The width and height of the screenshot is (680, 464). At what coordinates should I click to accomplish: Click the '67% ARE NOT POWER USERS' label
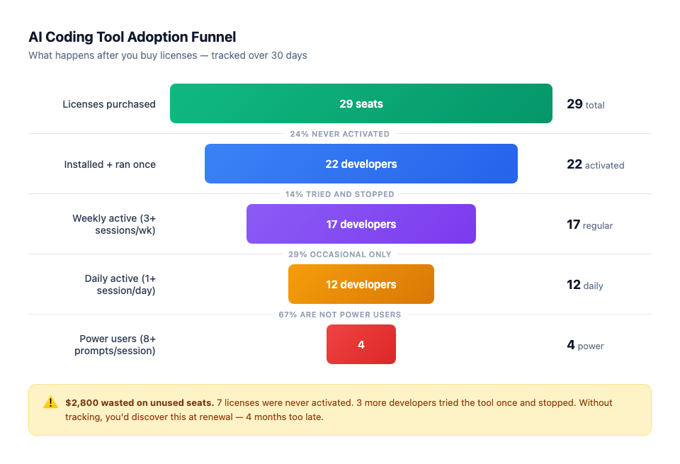tap(339, 315)
